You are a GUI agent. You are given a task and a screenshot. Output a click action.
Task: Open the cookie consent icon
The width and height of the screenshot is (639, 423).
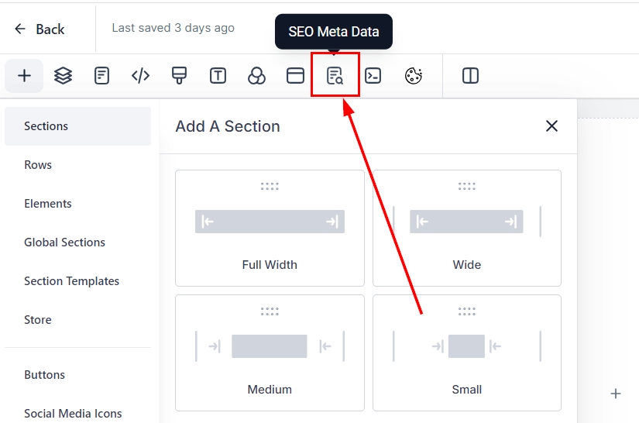coord(414,75)
